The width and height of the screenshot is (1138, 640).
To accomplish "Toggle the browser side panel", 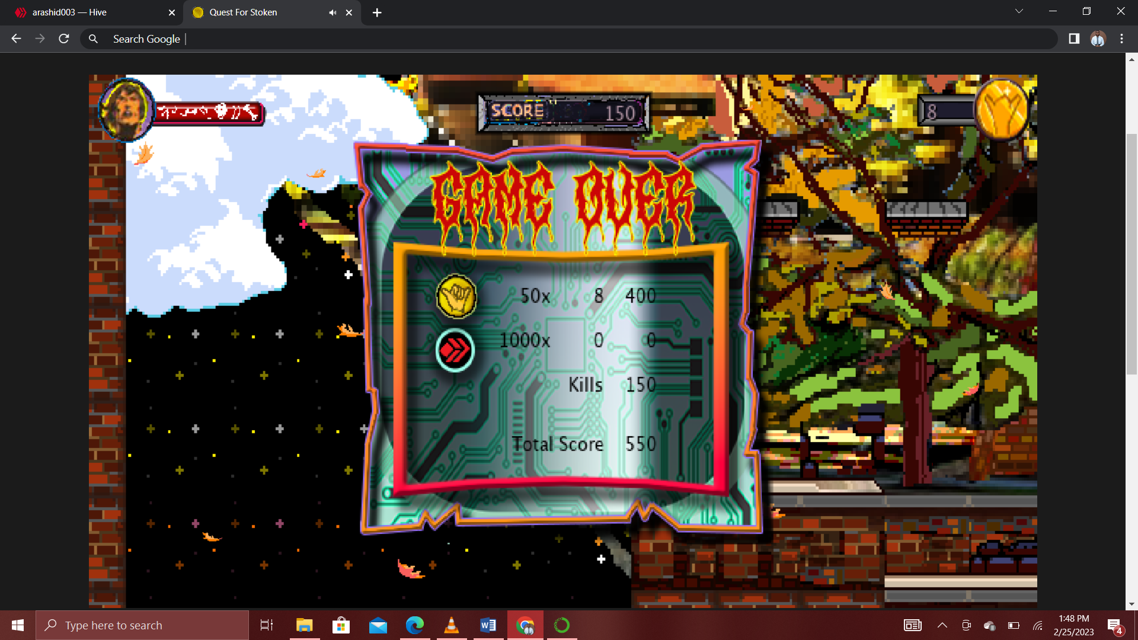I will 1073,39.
